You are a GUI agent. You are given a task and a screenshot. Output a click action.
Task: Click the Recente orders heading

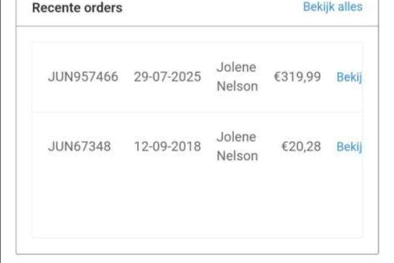77,8
